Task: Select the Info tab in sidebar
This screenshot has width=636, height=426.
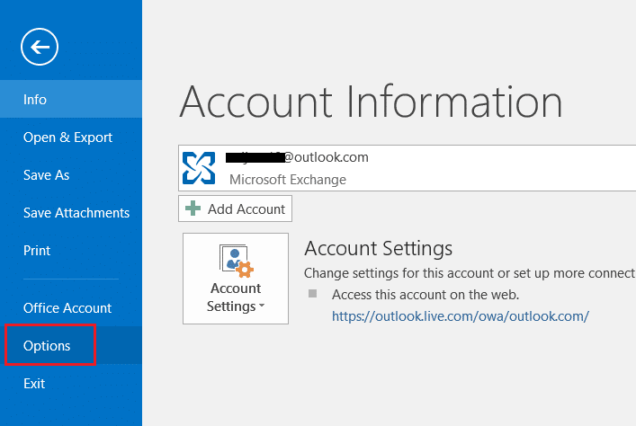Action: (x=35, y=100)
